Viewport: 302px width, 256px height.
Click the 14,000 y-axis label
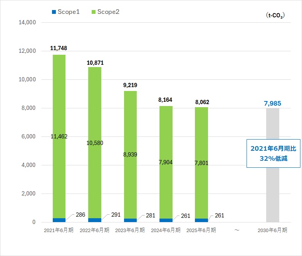[x=27, y=22]
